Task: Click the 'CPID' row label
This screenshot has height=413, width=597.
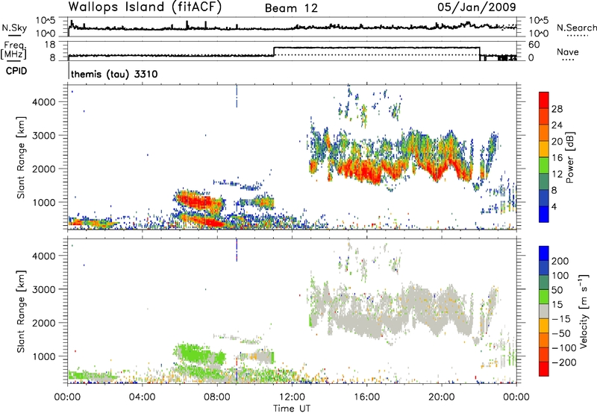Action: 16,71
